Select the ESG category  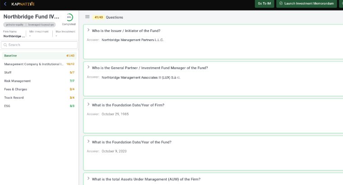(x=39, y=106)
